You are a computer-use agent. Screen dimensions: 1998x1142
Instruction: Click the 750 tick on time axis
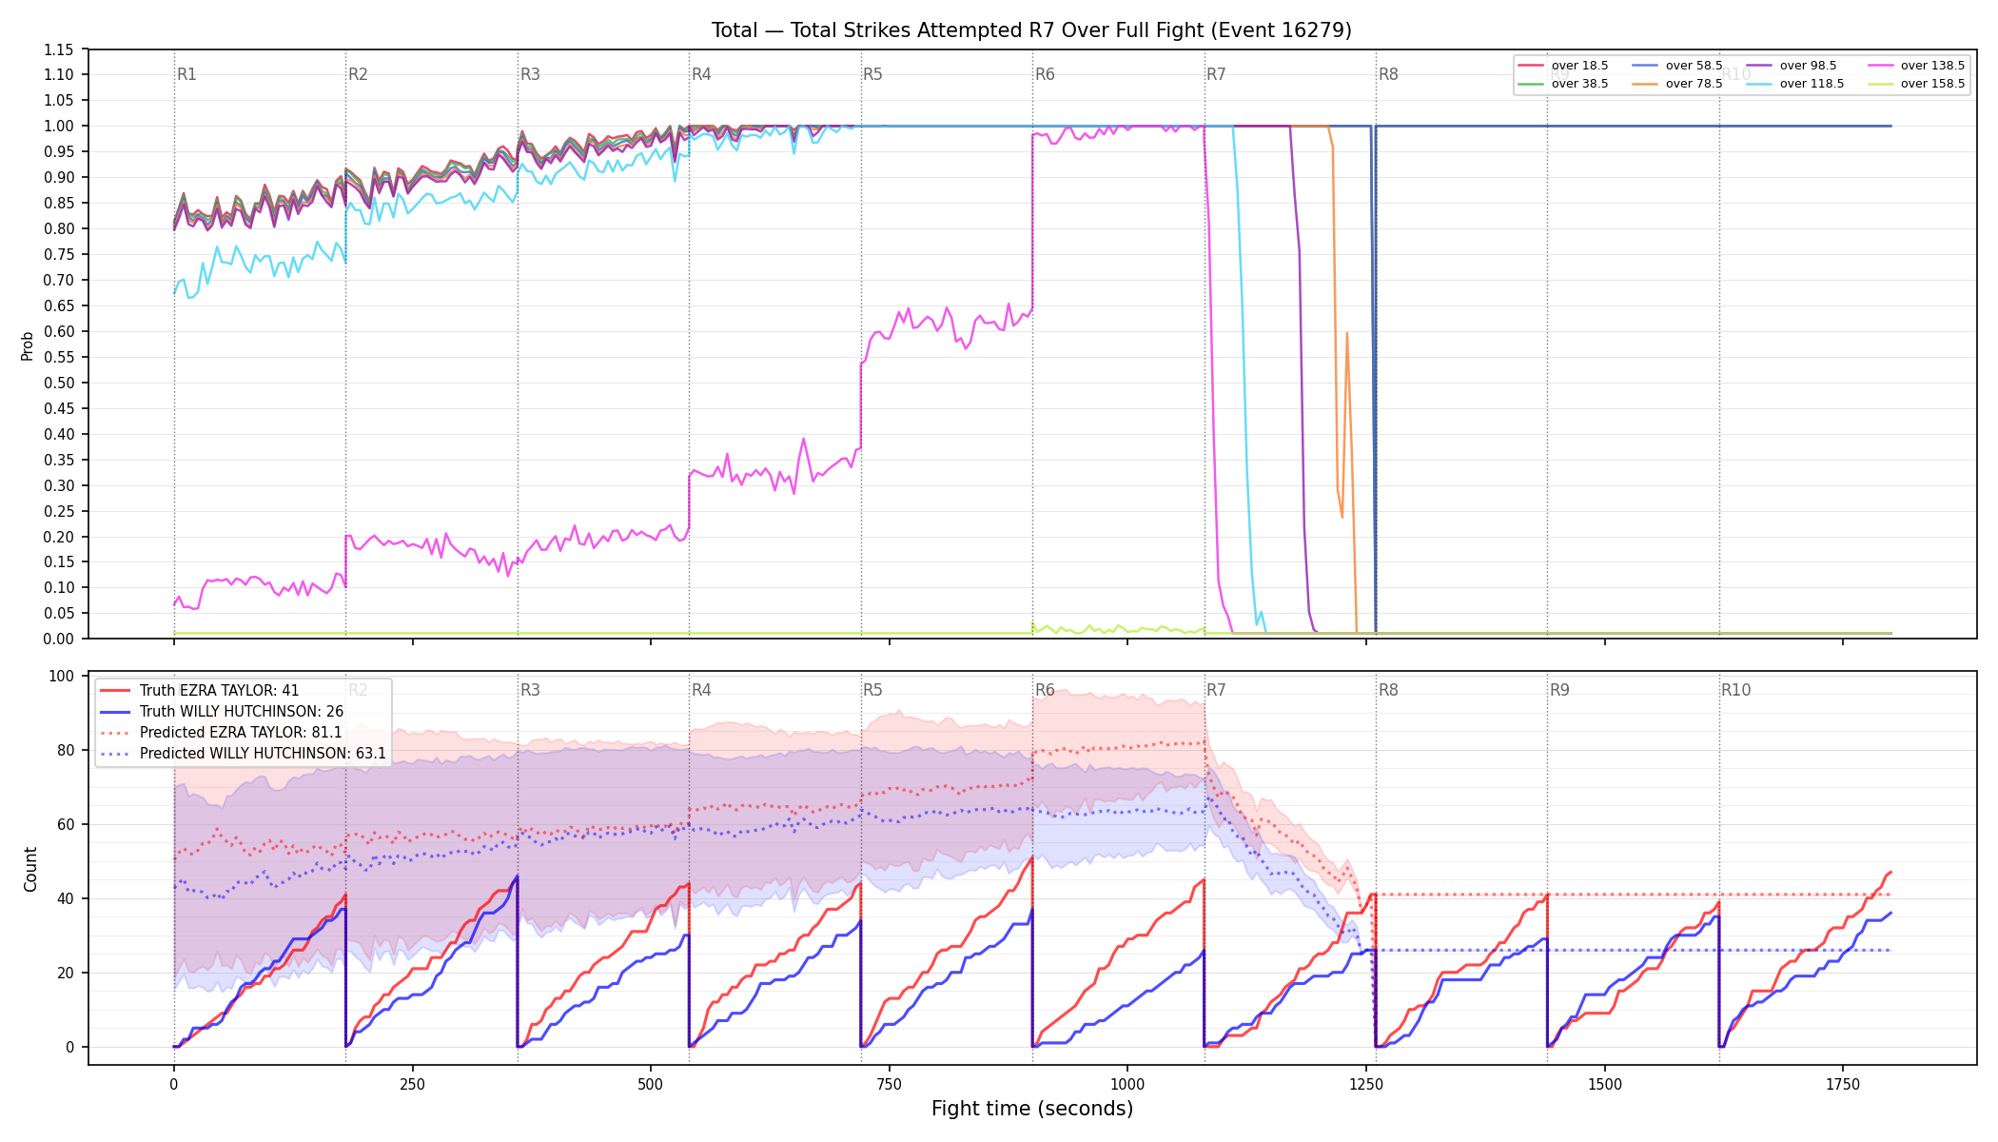point(890,1084)
